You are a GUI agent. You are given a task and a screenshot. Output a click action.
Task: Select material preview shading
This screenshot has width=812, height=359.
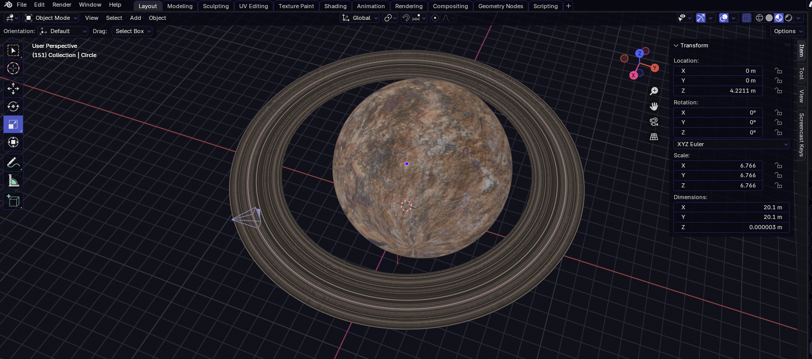coord(779,18)
